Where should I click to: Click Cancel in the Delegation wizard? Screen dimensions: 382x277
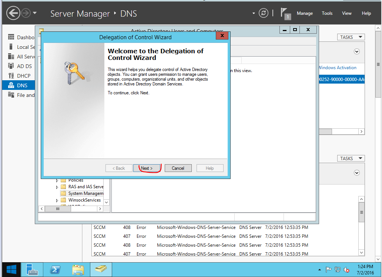(178, 168)
